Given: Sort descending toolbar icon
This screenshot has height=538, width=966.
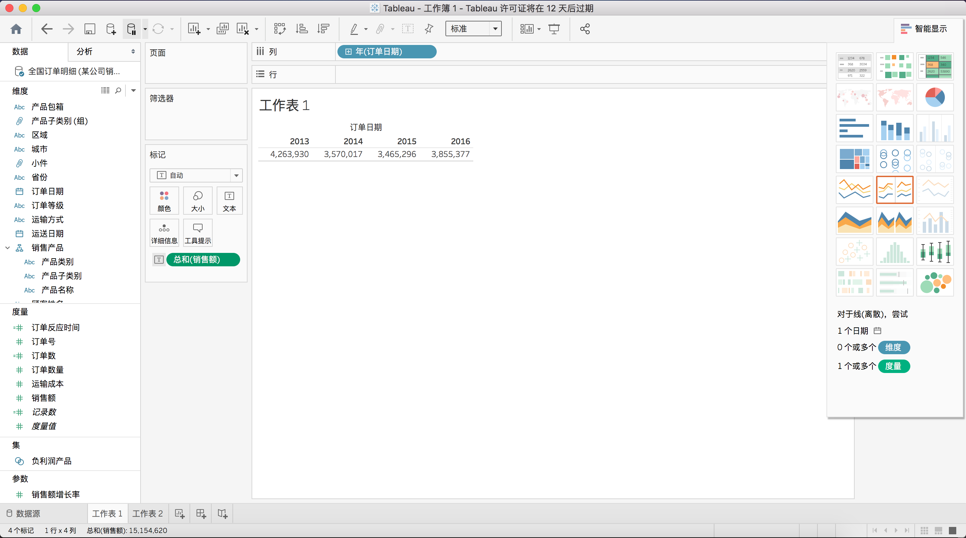Looking at the screenshot, I should [323, 29].
